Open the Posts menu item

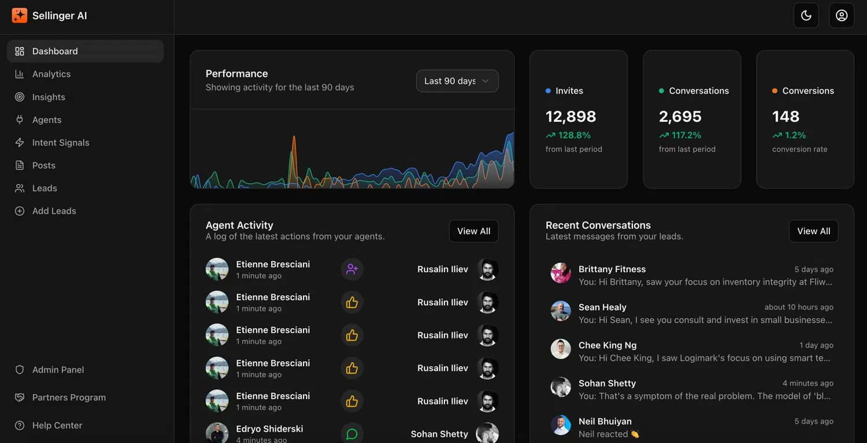[44, 166]
